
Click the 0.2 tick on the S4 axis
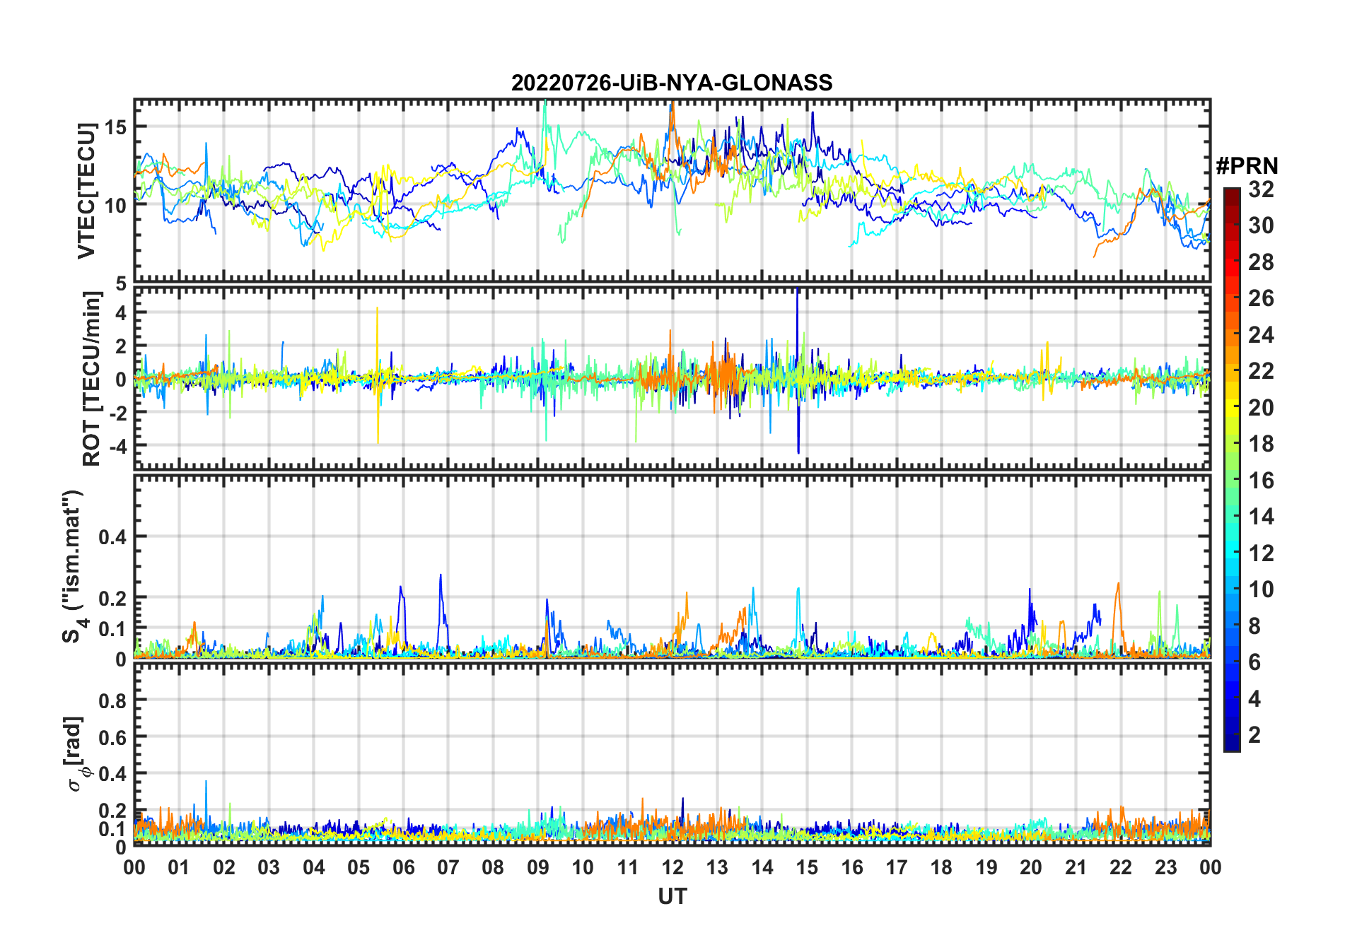click(112, 598)
